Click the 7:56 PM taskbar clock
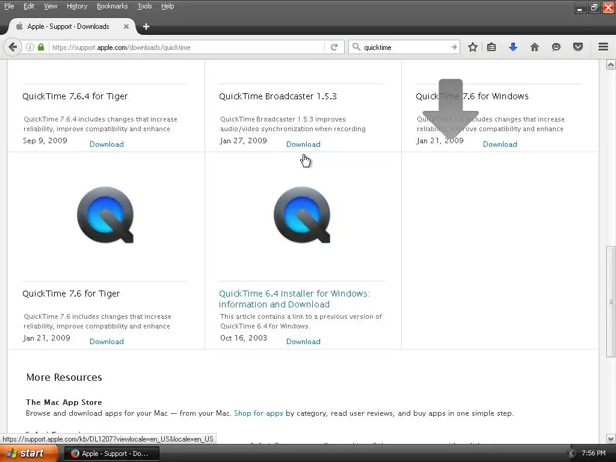This screenshot has height=462, width=616. 594,453
